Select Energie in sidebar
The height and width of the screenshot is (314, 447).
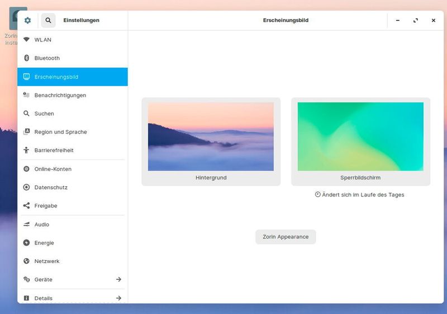73,243
